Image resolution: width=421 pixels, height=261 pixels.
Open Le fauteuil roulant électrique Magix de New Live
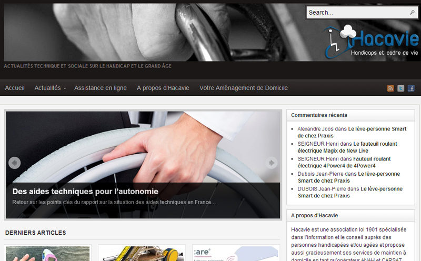(x=347, y=147)
